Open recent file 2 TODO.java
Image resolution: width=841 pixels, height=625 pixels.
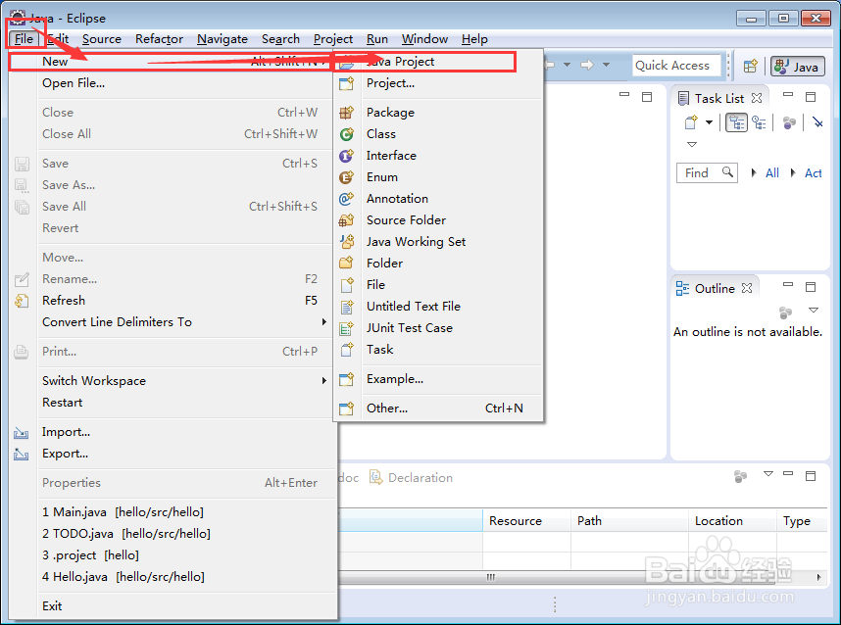pyautogui.click(x=172, y=533)
